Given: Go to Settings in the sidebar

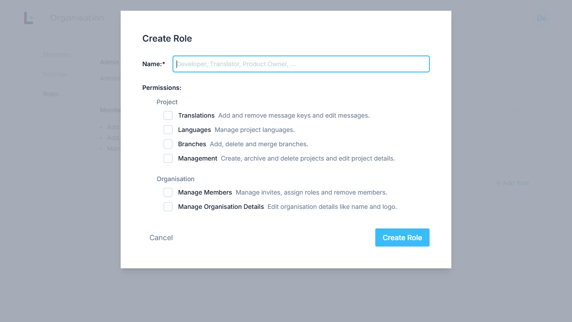Looking at the screenshot, I should pos(55,74).
